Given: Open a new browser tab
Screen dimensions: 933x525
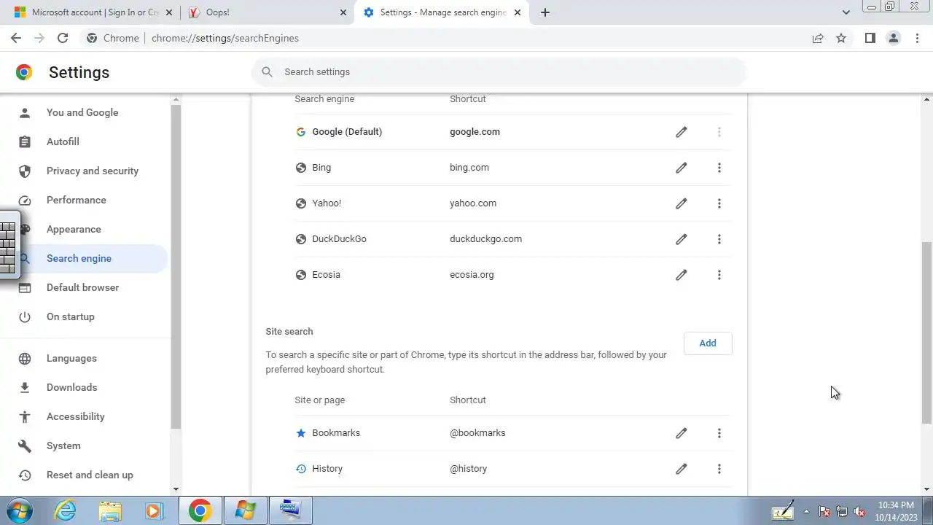Looking at the screenshot, I should click(x=544, y=12).
